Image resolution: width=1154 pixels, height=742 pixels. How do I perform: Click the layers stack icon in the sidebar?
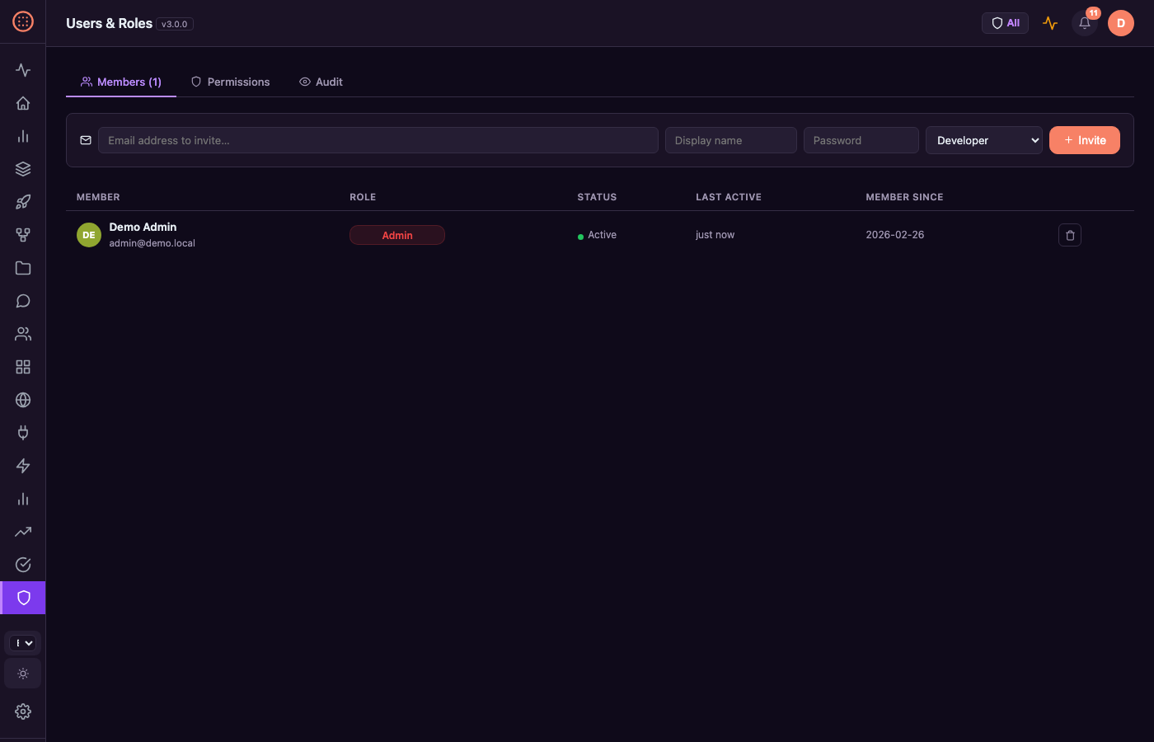23,169
